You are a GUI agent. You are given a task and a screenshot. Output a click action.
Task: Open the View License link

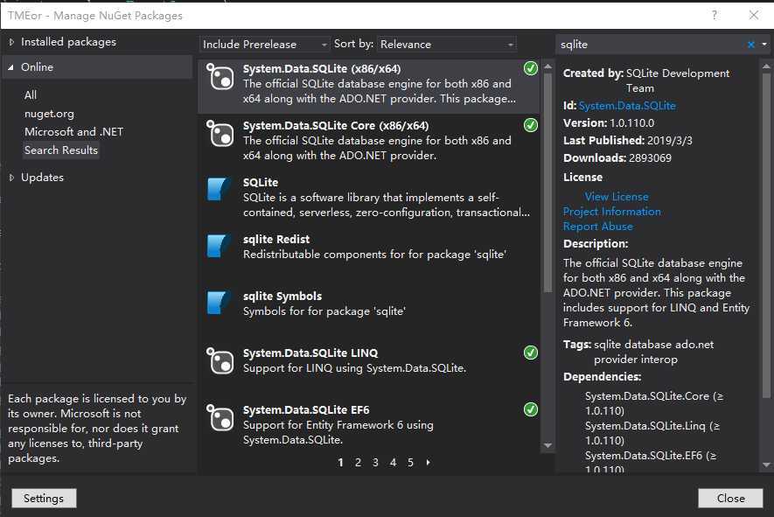click(617, 197)
